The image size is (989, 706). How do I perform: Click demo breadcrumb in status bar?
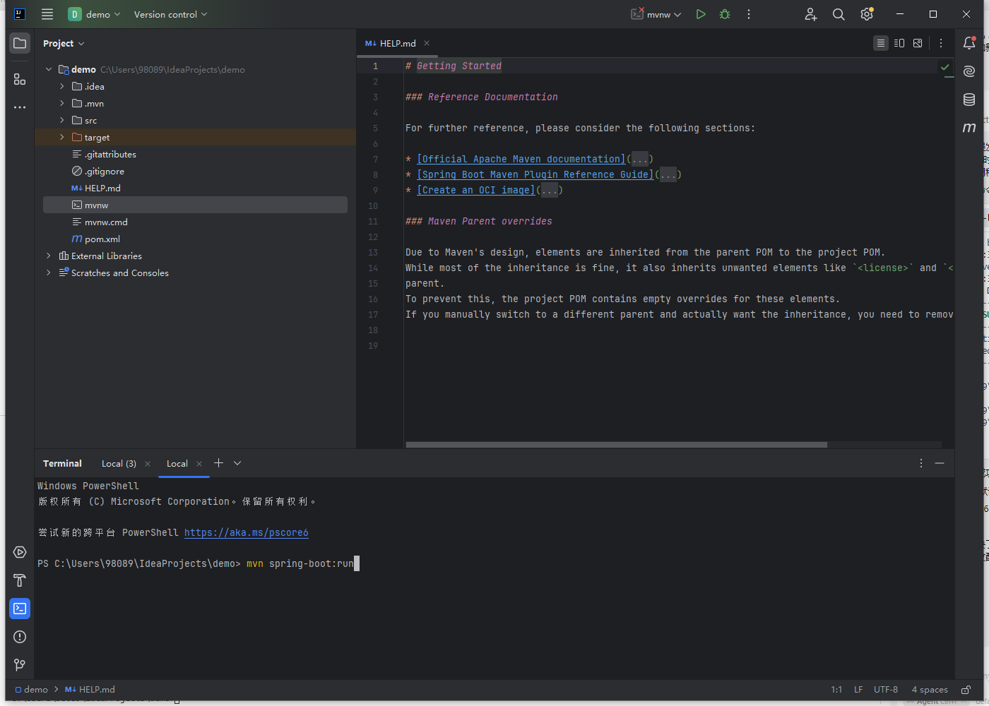pos(32,690)
